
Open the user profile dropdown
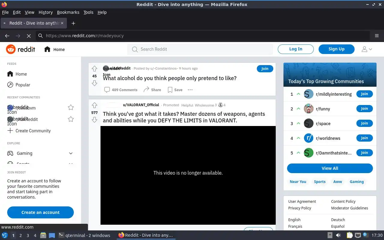tap(367, 49)
